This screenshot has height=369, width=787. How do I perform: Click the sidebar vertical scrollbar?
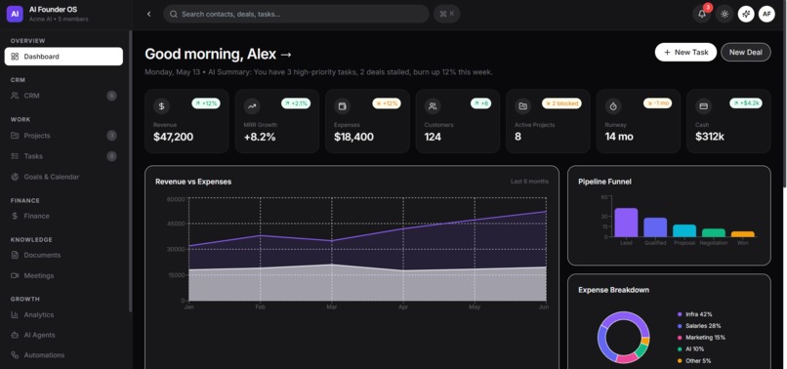pyautogui.click(x=131, y=171)
